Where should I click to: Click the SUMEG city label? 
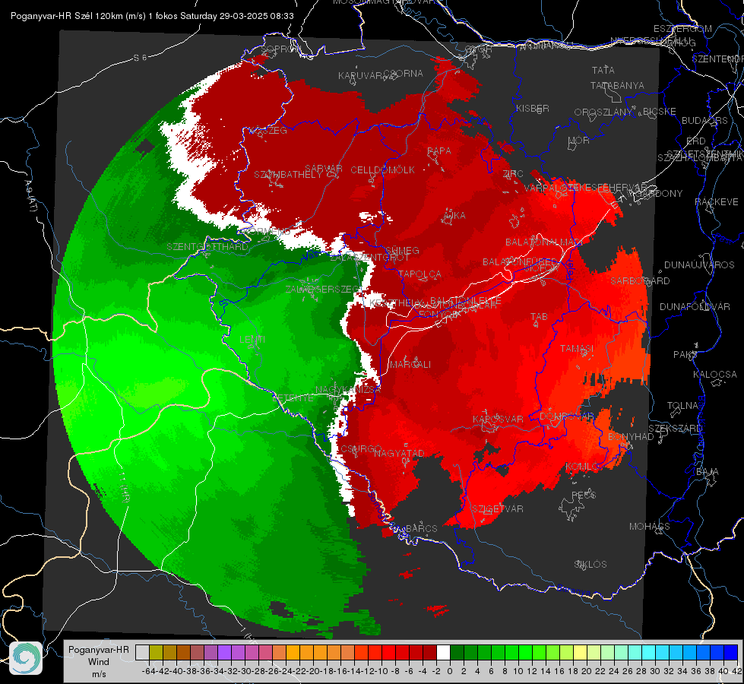tap(402, 251)
